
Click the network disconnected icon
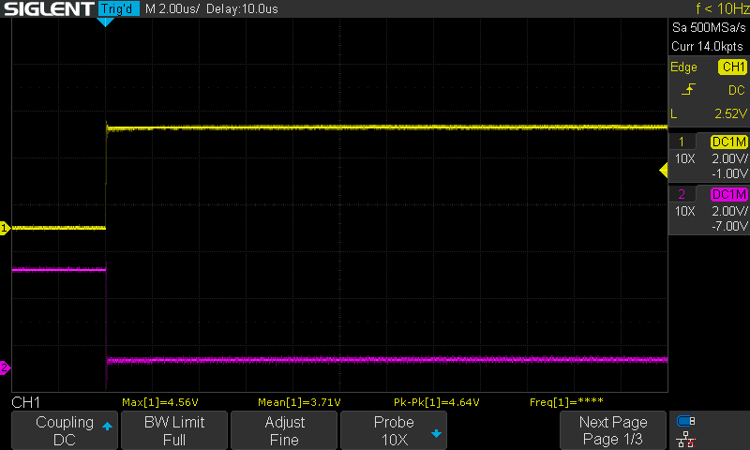[x=686, y=439]
